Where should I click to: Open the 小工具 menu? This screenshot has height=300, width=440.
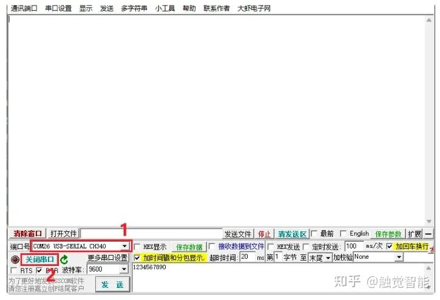tap(165, 9)
